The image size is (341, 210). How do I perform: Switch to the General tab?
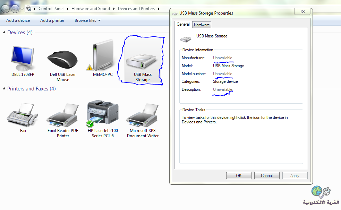click(183, 24)
